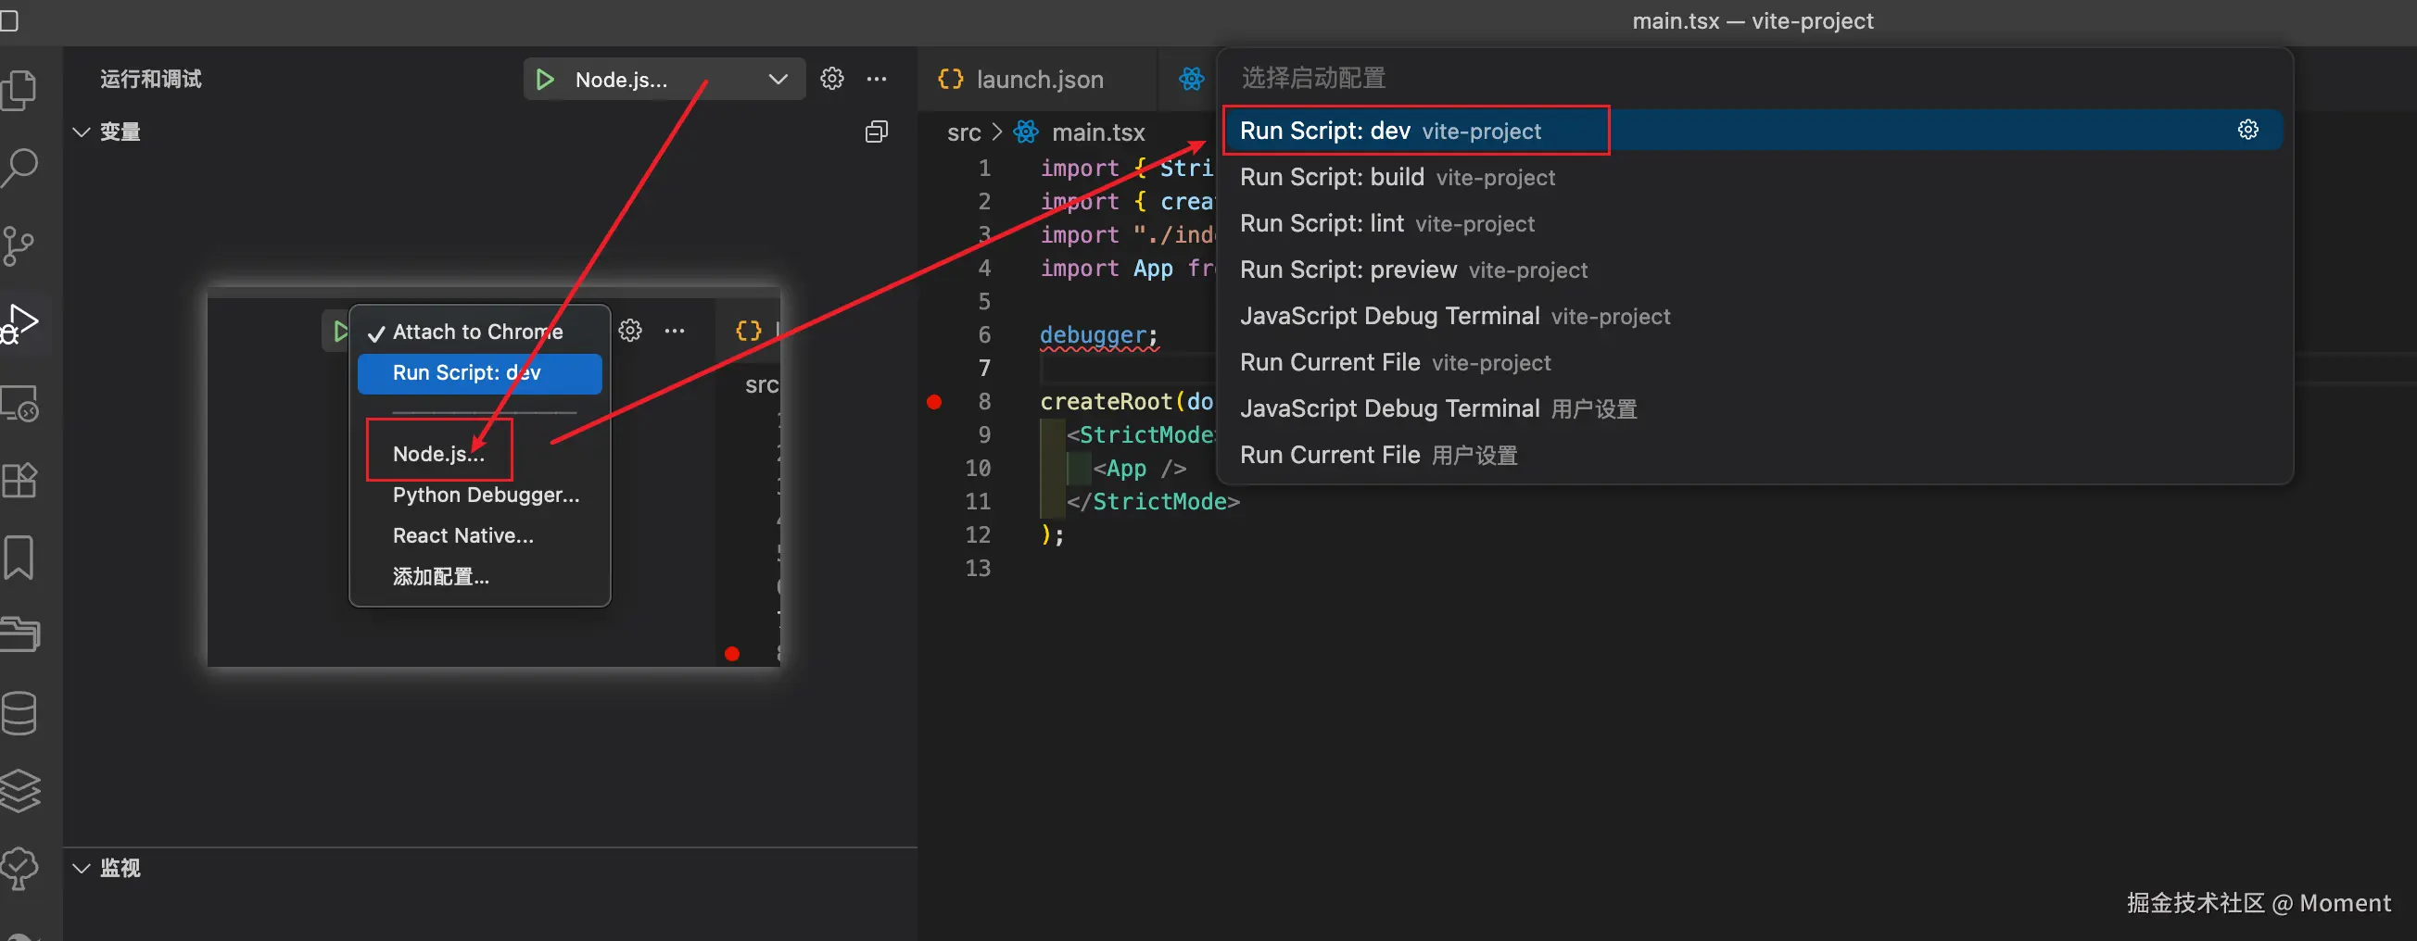Select Run Script: build vite-project
This screenshot has height=941, width=2417.
[1752, 177]
